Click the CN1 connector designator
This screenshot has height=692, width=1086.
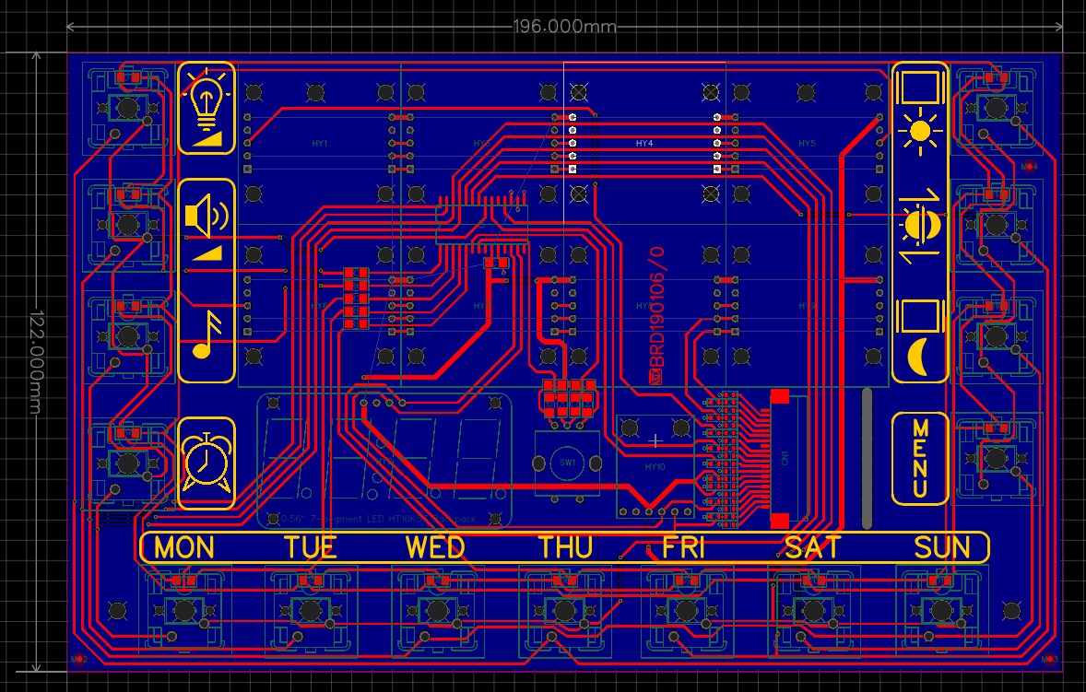[785, 458]
